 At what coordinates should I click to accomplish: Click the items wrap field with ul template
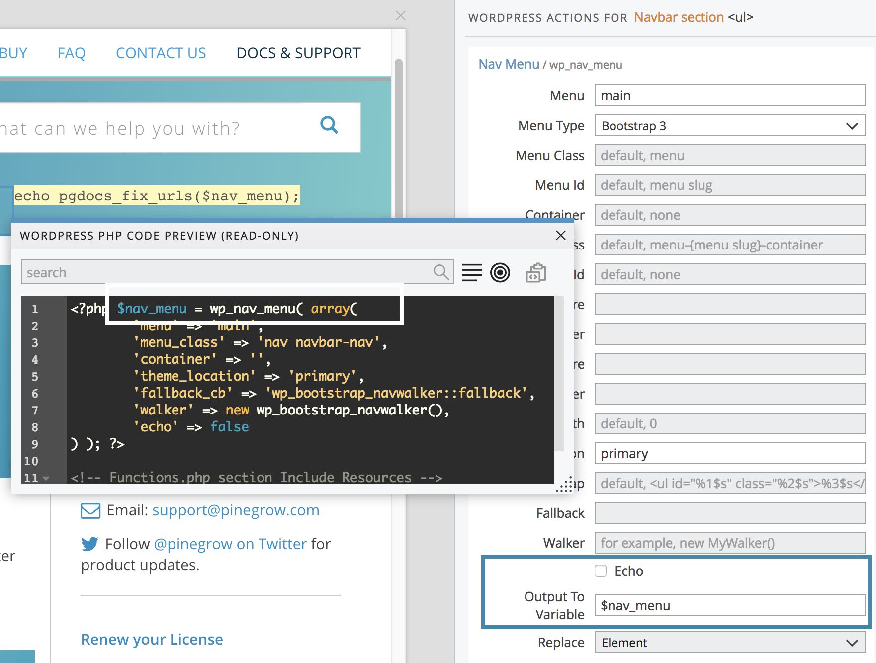click(730, 483)
